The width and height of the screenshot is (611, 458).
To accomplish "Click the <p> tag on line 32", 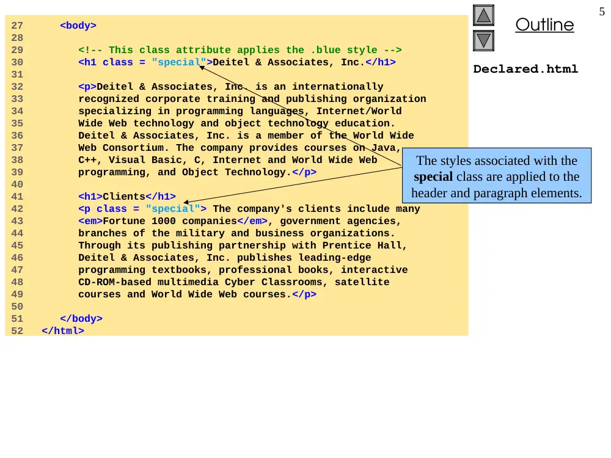I will [x=87, y=87].
